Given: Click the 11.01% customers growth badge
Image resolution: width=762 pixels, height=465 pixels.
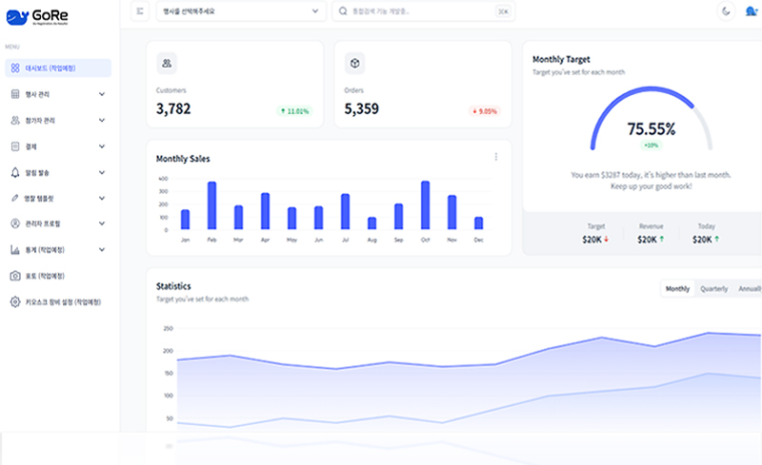Looking at the screenshot, I should pyautogui.click(x=294, y=111).
